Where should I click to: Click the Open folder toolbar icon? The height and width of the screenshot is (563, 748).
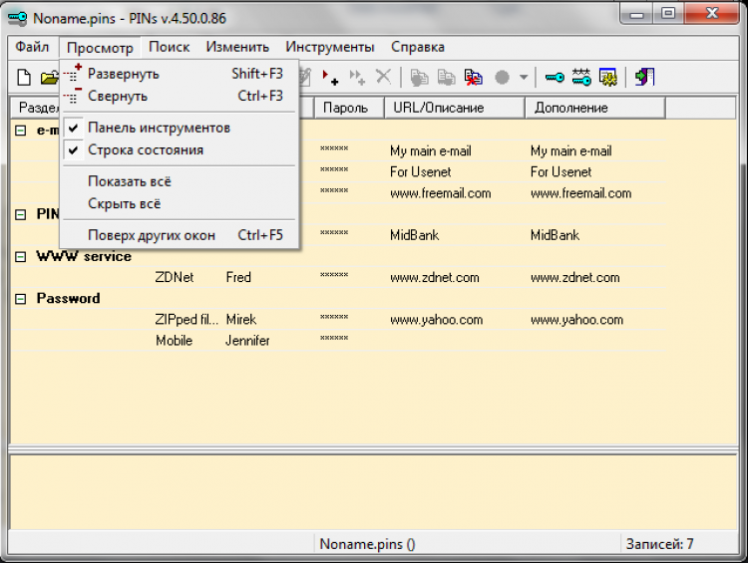(x=49, y=78)
